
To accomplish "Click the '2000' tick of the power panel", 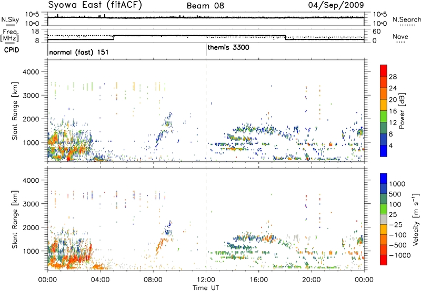I will pyautogui.click(x=31, y=119).
